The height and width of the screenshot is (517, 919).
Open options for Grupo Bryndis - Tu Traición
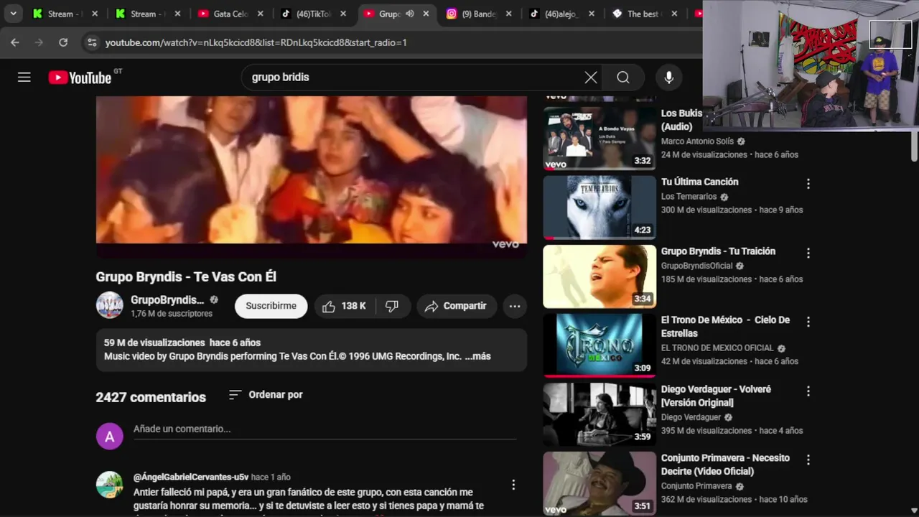808,253
